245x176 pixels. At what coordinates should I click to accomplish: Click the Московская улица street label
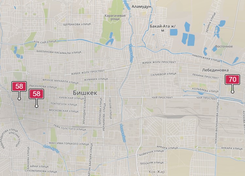click(x=64, y=111)
